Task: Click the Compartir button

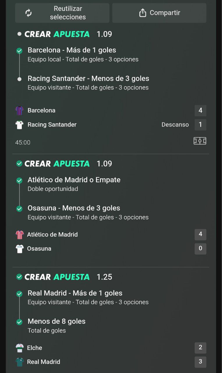Action: pos(159,13)
